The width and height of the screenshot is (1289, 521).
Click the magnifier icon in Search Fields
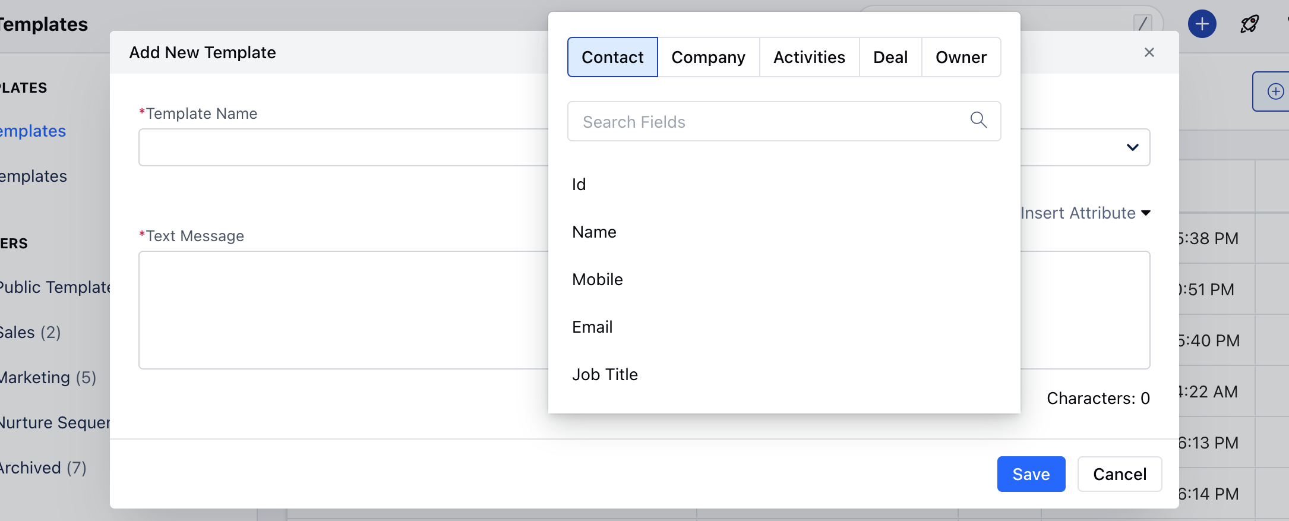(x=978, y=121)
